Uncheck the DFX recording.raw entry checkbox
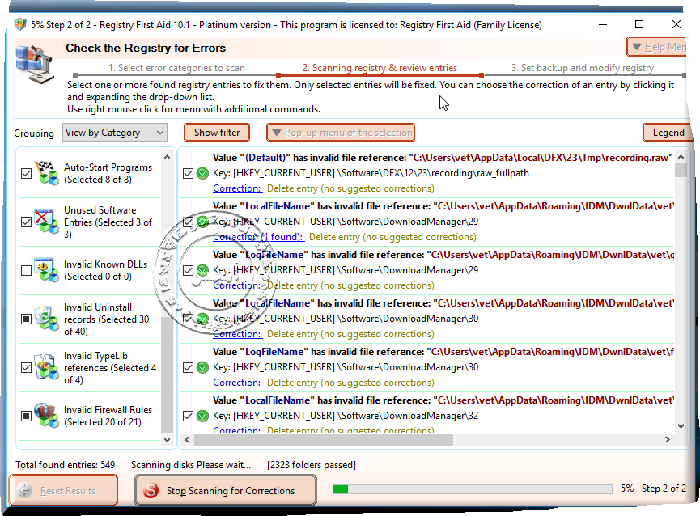 coord(189,174)
